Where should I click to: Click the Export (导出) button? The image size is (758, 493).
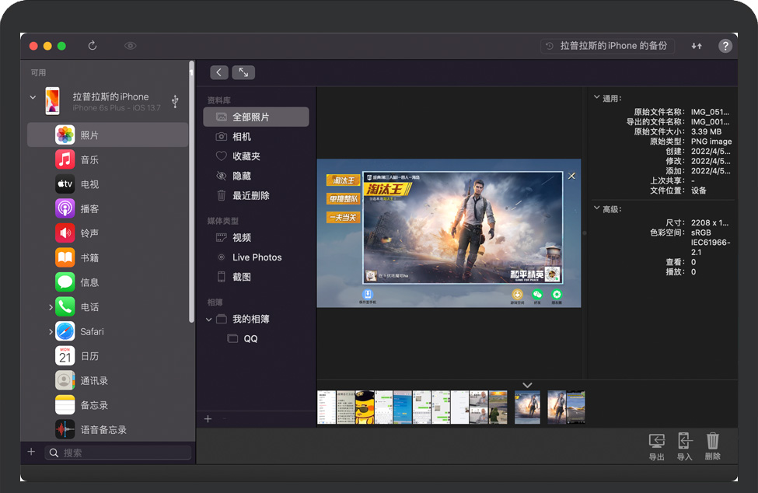656,442
